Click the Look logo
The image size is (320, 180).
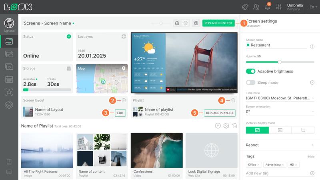tap(18, 7)
